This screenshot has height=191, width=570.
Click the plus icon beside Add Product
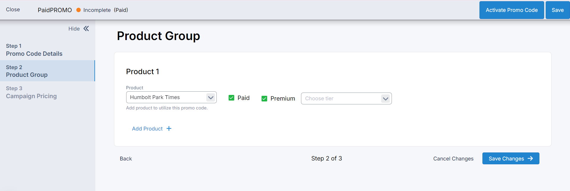pyautogui.click(x=169, y=128)
